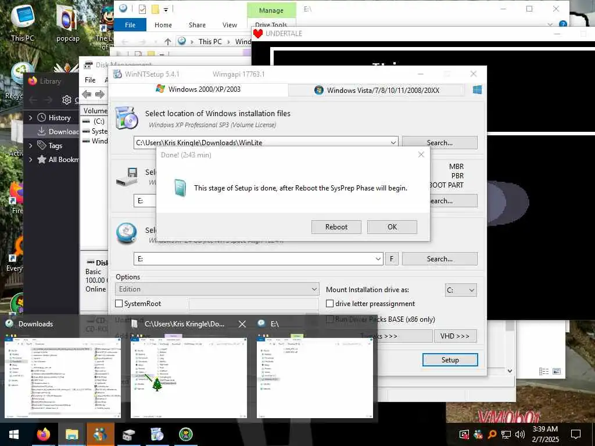Open Share tab in Explorer ribbon
595x446 pixels.
click(x=198, y=25)
